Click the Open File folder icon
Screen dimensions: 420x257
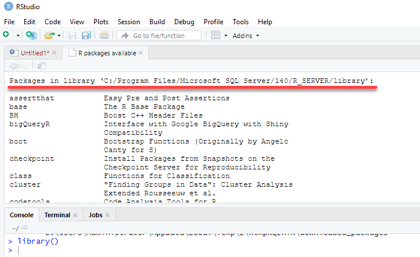pos(50,35)
